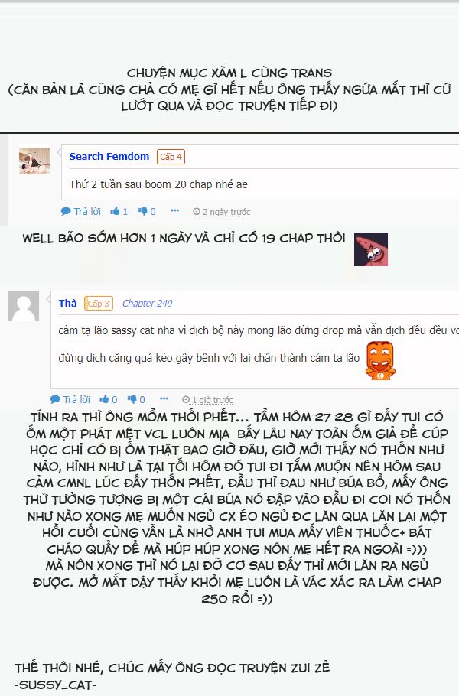The height and width of the screenshot is (696, 459).
Task: Like the comment by Thà
Action: click(109, 399)
